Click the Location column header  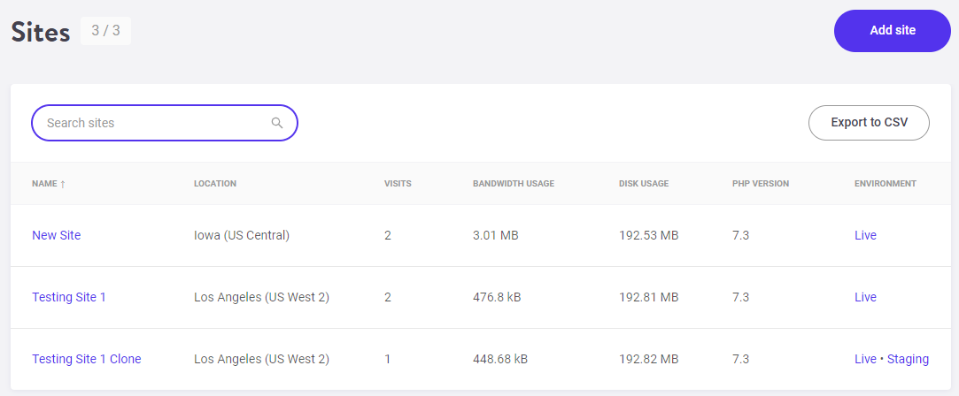(215, 184)
